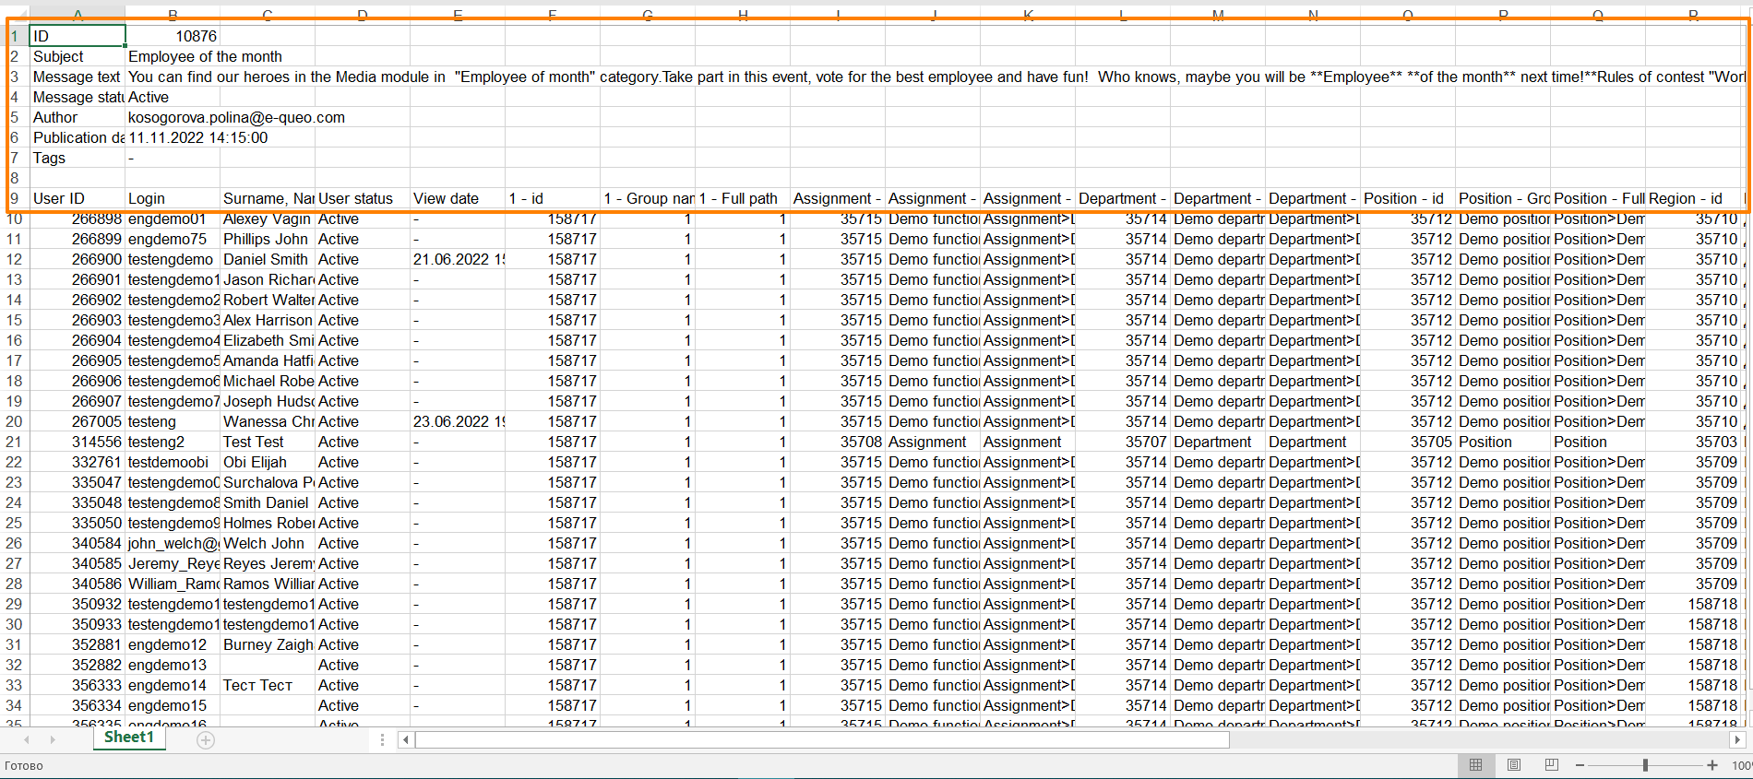This screenshot has height=779, width=1753.
Task: Open the Sheet1 tab
Action: (x=129, y=738)
